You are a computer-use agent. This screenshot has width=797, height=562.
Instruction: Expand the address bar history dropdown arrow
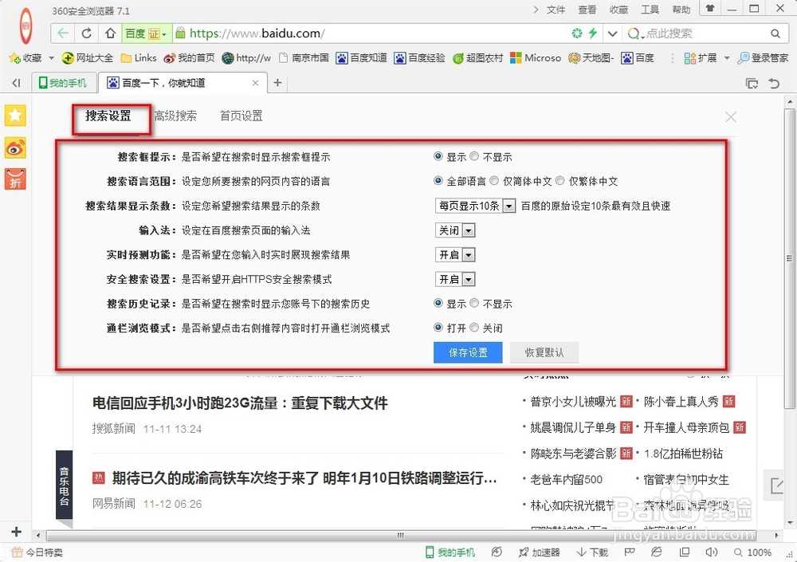[x=612, y=33]
